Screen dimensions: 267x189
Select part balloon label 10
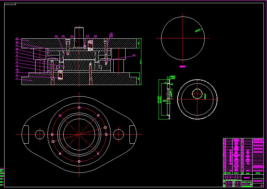17,49
